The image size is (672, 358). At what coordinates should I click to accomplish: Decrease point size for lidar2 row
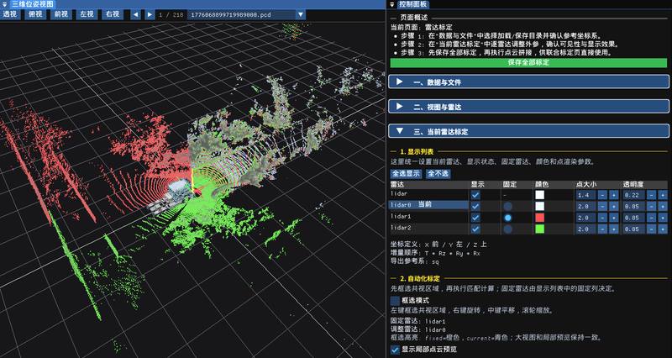602,229
